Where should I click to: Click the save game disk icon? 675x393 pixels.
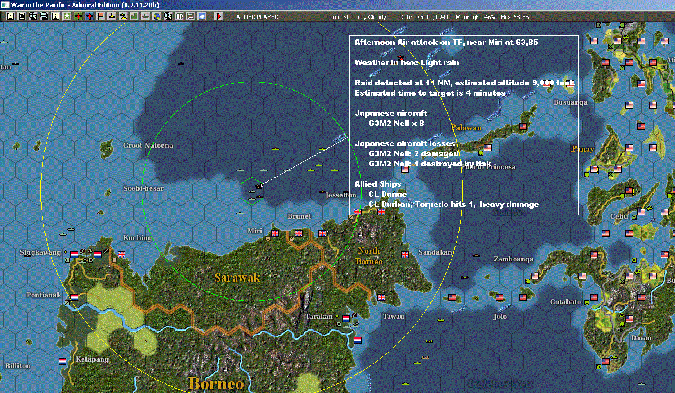click(10, 16)
